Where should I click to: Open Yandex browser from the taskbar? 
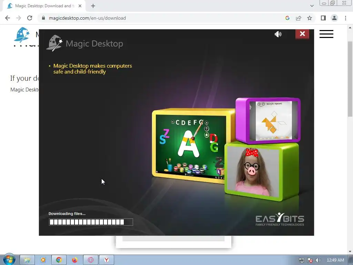107,260
